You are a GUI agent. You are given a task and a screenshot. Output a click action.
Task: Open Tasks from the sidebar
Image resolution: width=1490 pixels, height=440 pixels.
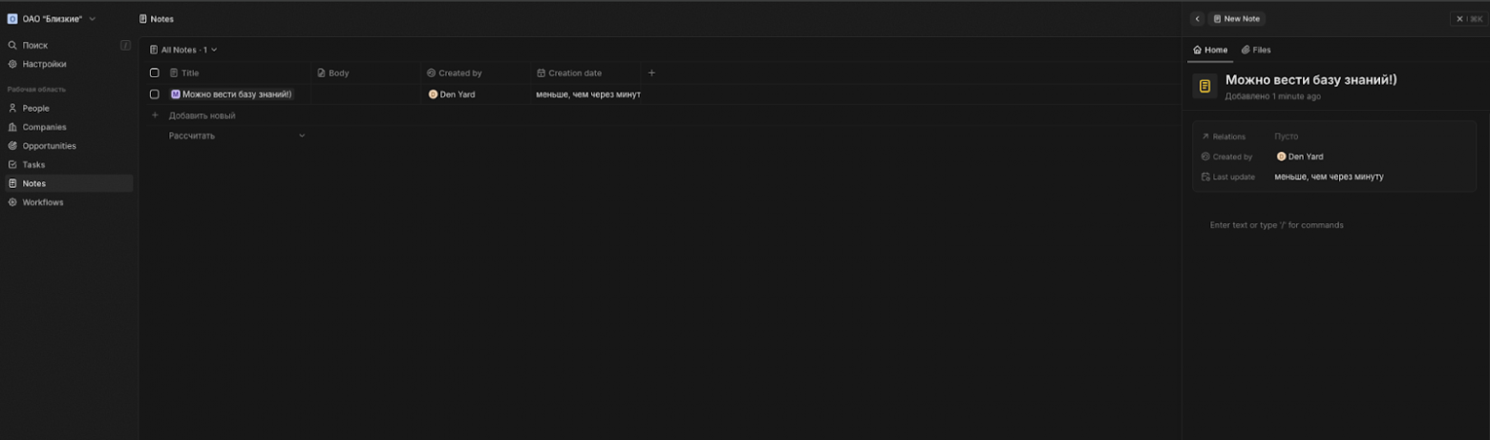(x=33, y=164)
